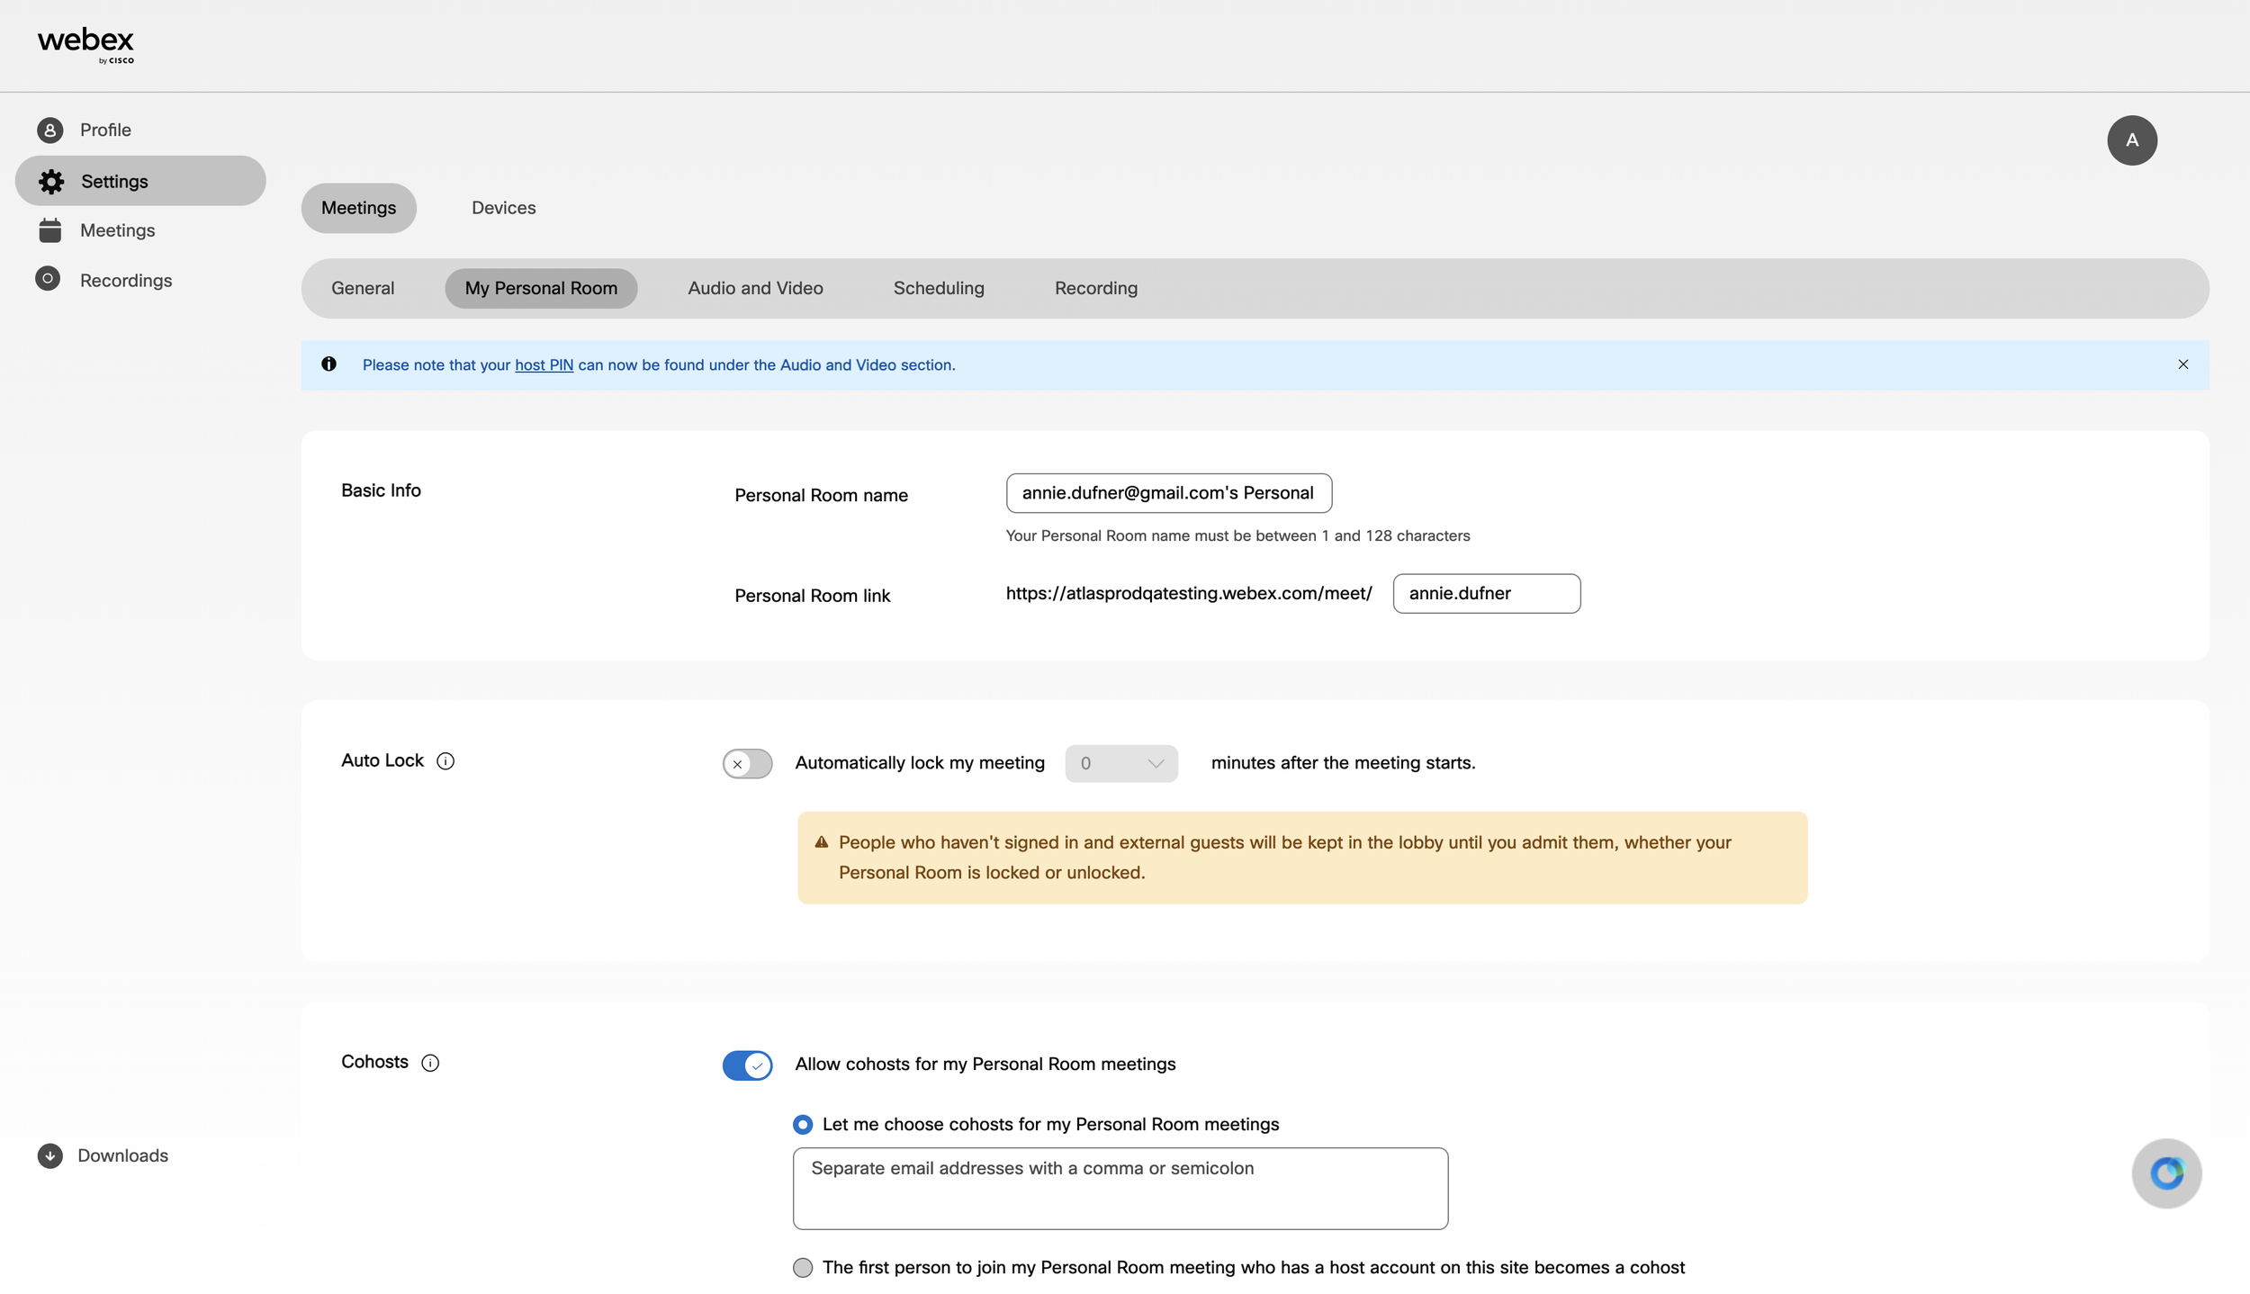The height and width of the screenshot is (1294, 2250).
Task: Open the Recording settings tab
Action: click(1096, 289)
